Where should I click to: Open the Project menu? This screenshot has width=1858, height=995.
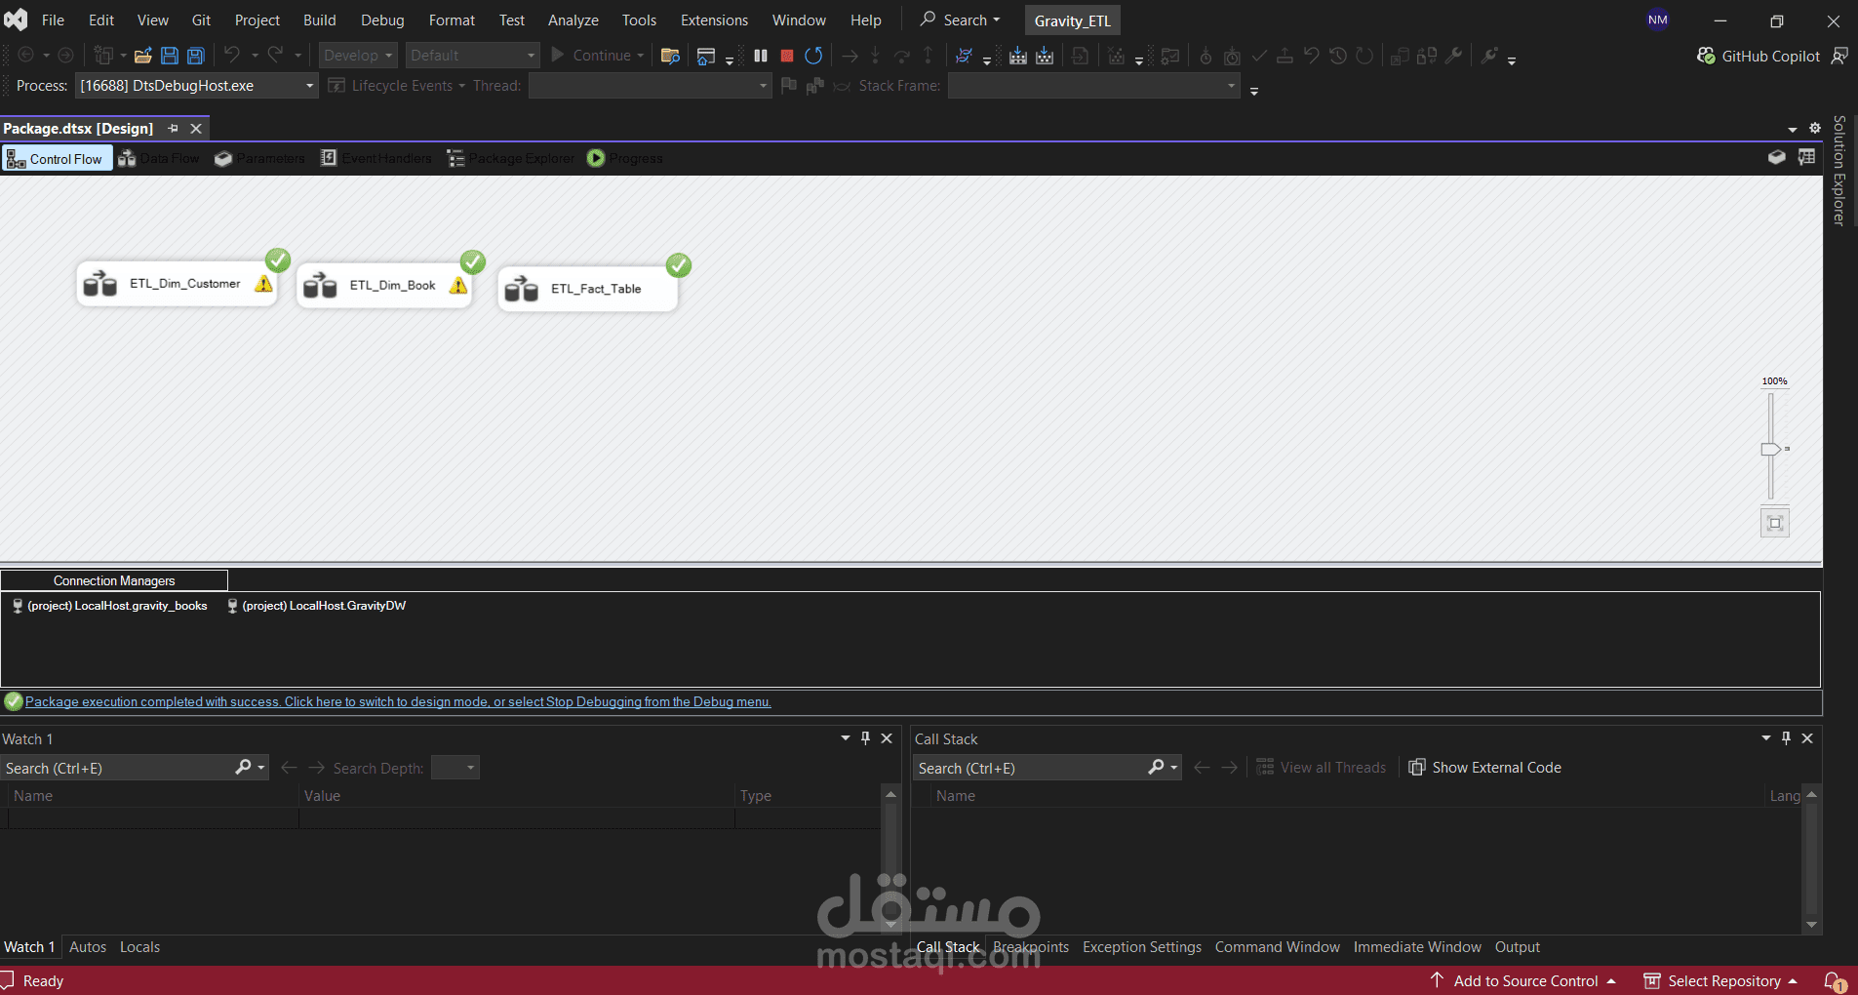[x=257, y=20]
